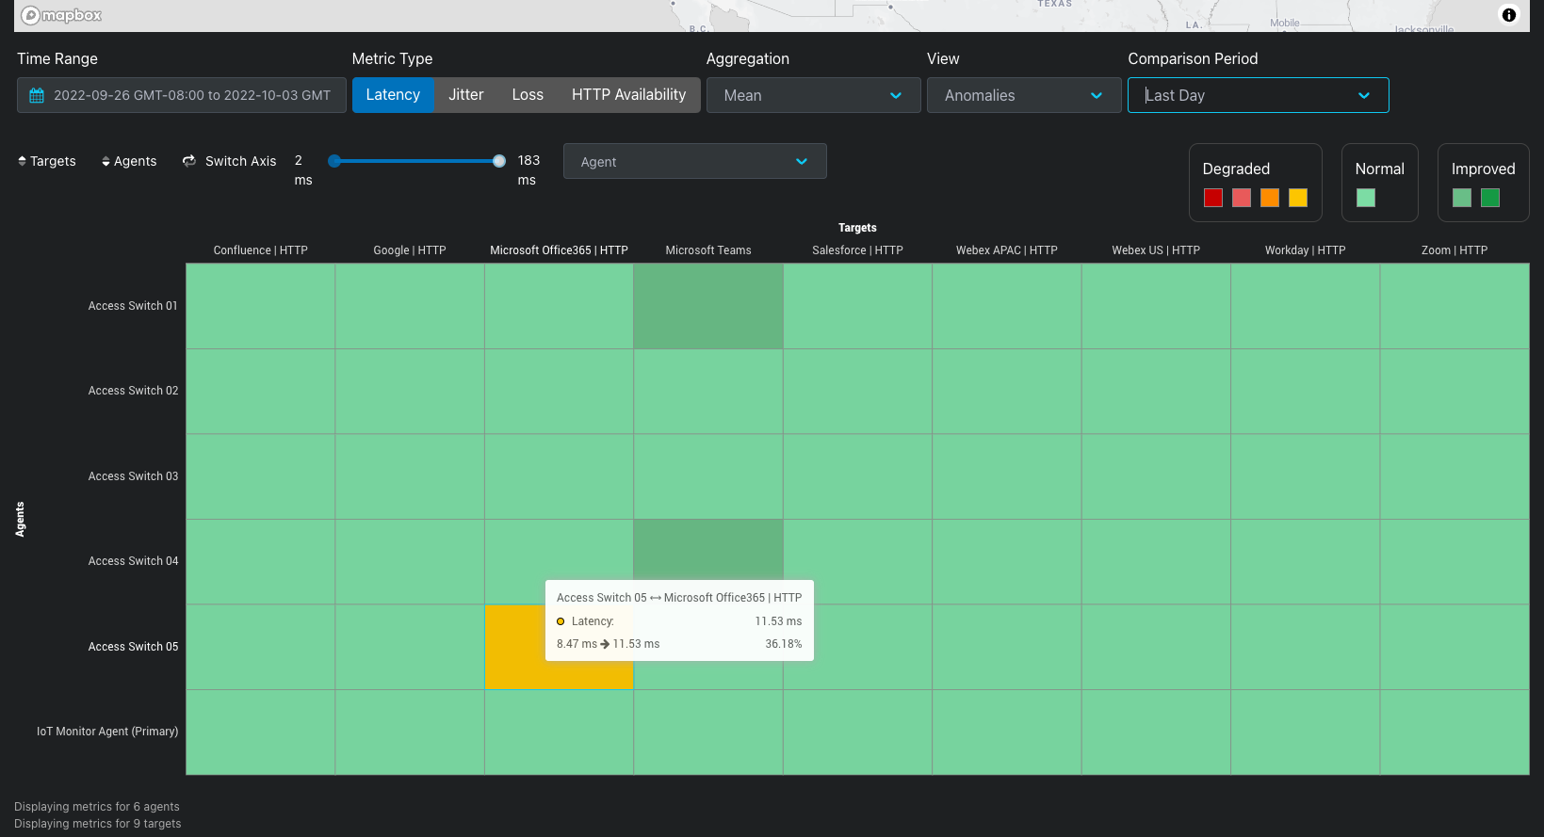Click the Confluence | HTTP column header

pyautogui.click(x=261, y=250)
